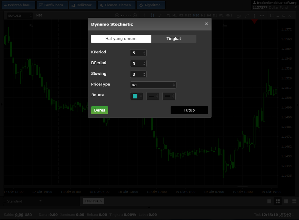Click Perintah baru in top toolbar

18,5
